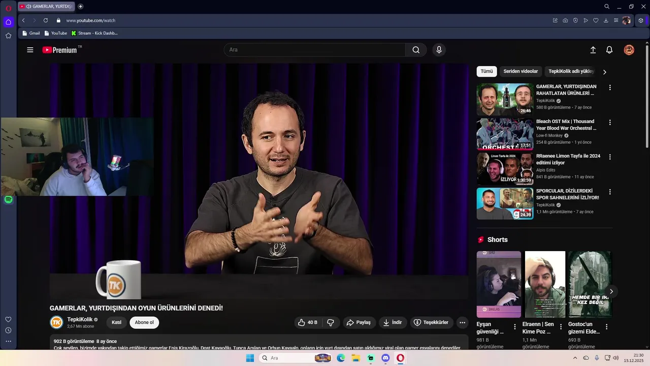The image size is (650, 366).
Task: Open Discord from the taskbar
Action: (385, 358)
